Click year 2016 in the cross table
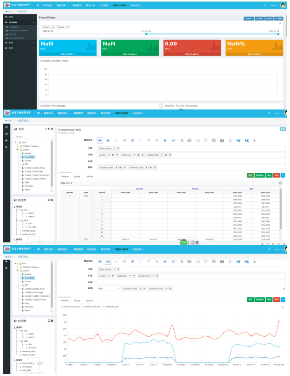Viewport: 290px width, 376px height. click(x=86, y=196)
